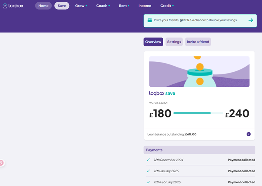Go to the Income section
The height and width of the screenshot is (186, 262).
click(x=145, y=6)
